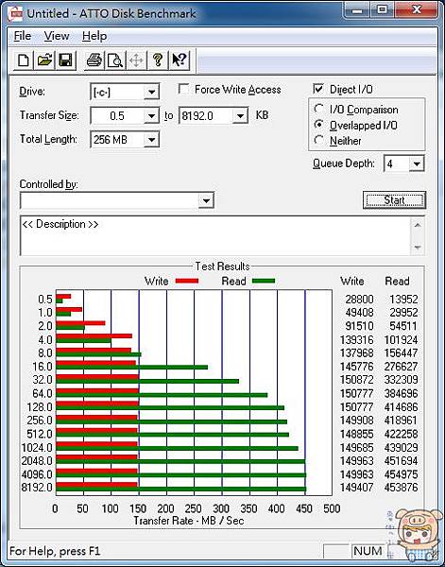The width and height of the screenshot is (445, 567).
Task: Click the 64.0 transfer size row label
Action: (43, 393)
